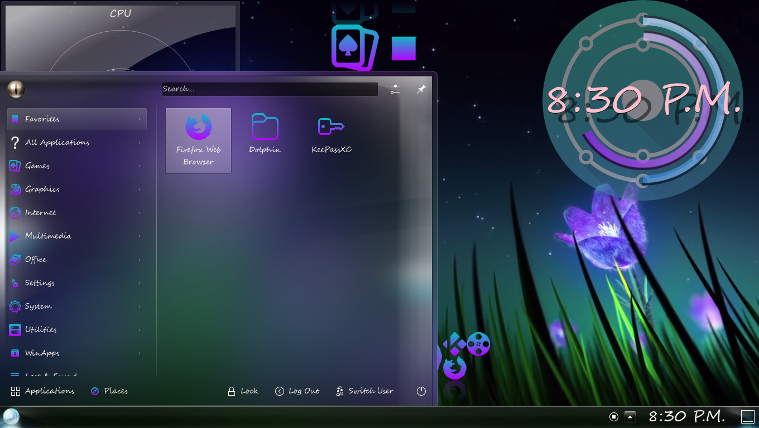Open the taskbar clock showing 8:30 P.M.
Screen dimensions: 759x428
(687, 416)
